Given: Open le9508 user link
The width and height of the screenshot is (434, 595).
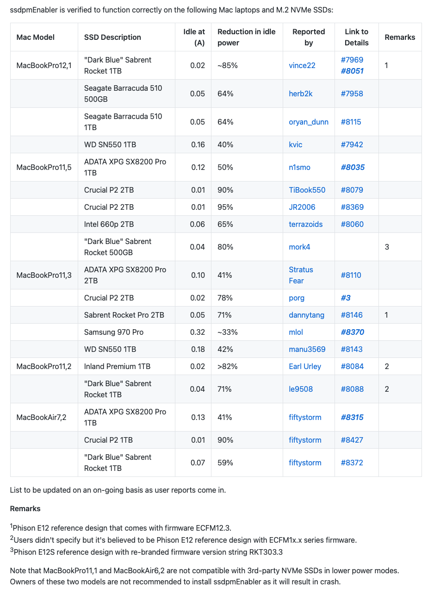Looking at the screenshot, I should point(301,389).
